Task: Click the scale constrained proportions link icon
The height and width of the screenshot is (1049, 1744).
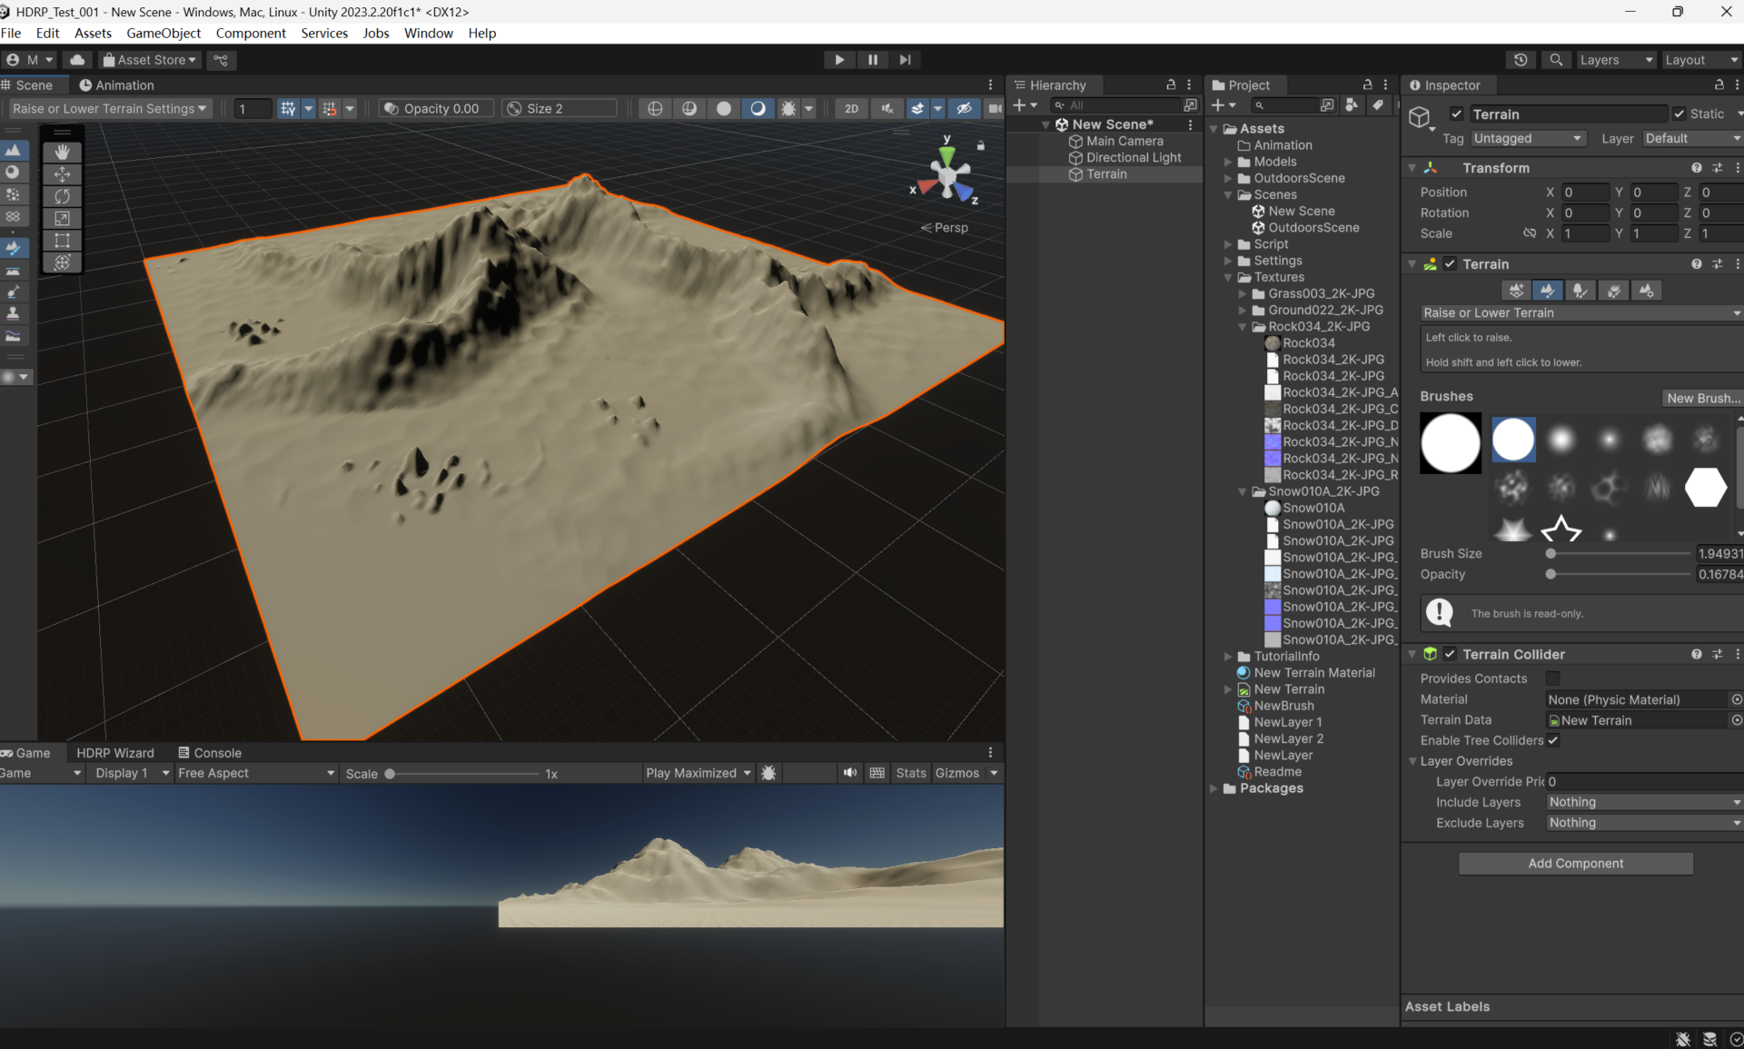Action: pyautogui.click(x=1530, y=233)
